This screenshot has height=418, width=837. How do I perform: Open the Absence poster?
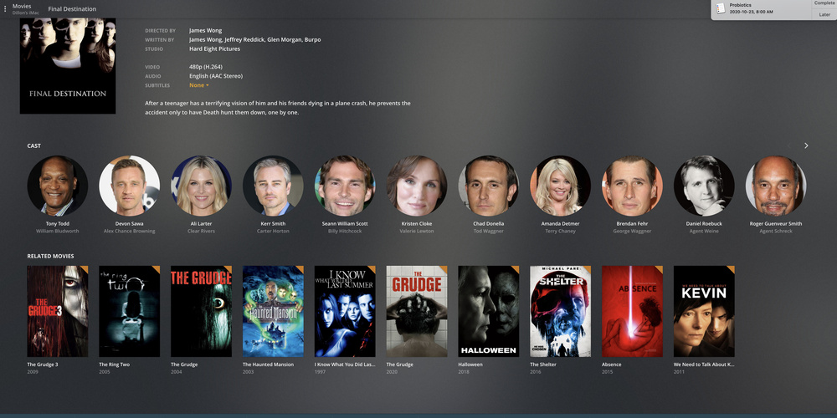pyautogui.click(x=632, y=311)
